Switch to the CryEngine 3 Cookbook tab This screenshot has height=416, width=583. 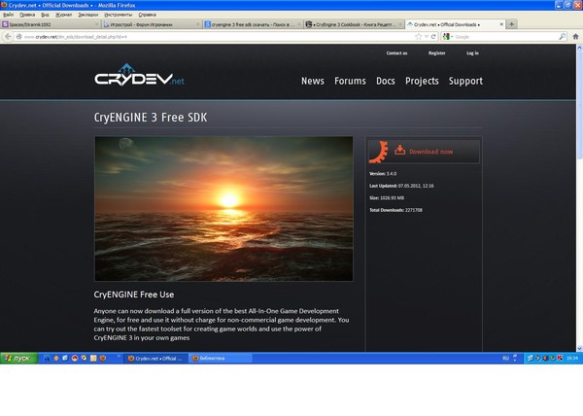point(354,24)
